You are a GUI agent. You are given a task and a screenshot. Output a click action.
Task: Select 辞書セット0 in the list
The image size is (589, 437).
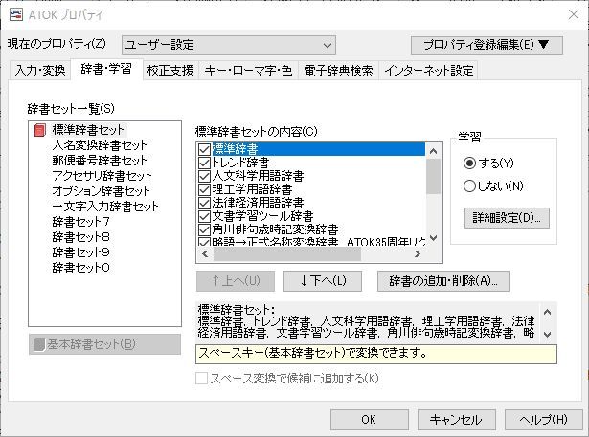80,268
